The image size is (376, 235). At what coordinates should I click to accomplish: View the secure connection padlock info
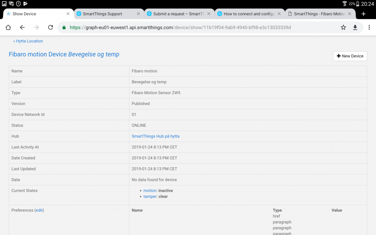tap(64, 27)
